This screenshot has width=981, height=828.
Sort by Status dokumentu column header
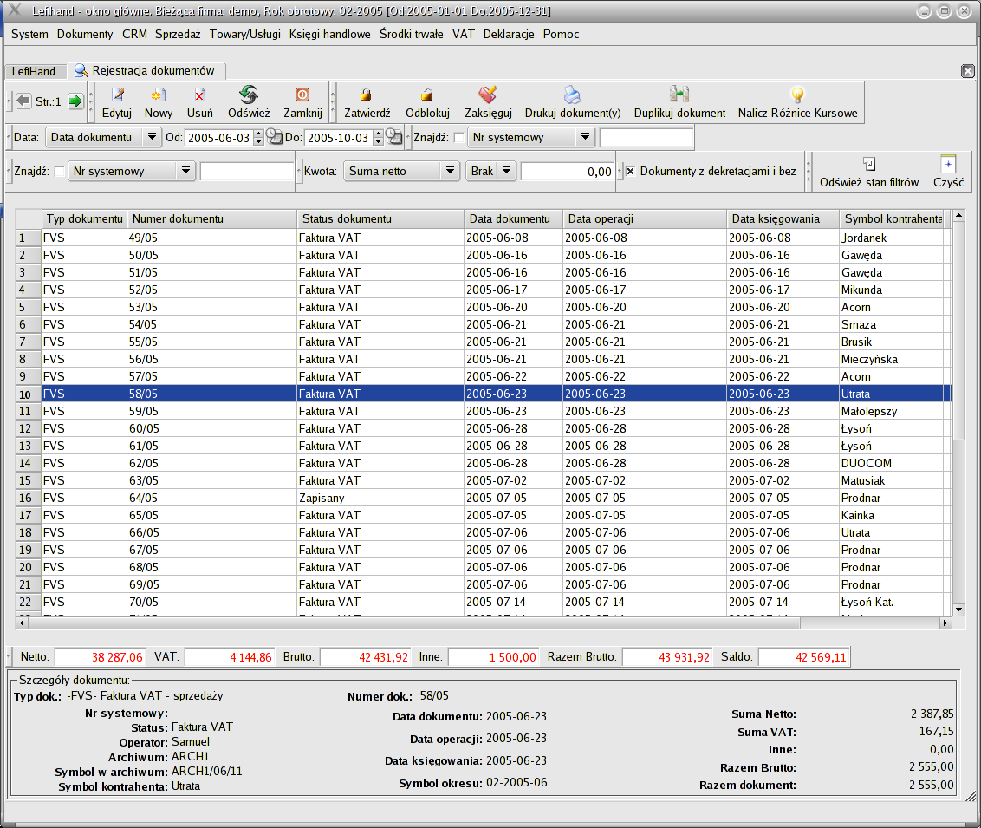pos(380,219)
